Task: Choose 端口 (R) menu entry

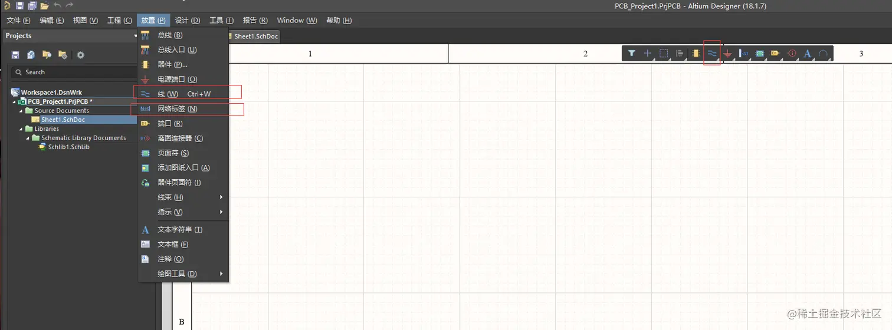Action: click(183, 124)
